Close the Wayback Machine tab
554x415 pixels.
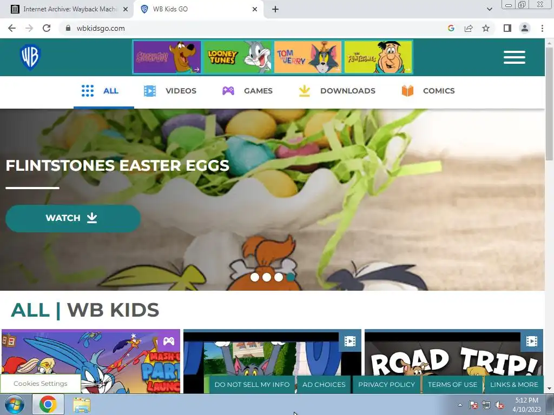point(126,9)
